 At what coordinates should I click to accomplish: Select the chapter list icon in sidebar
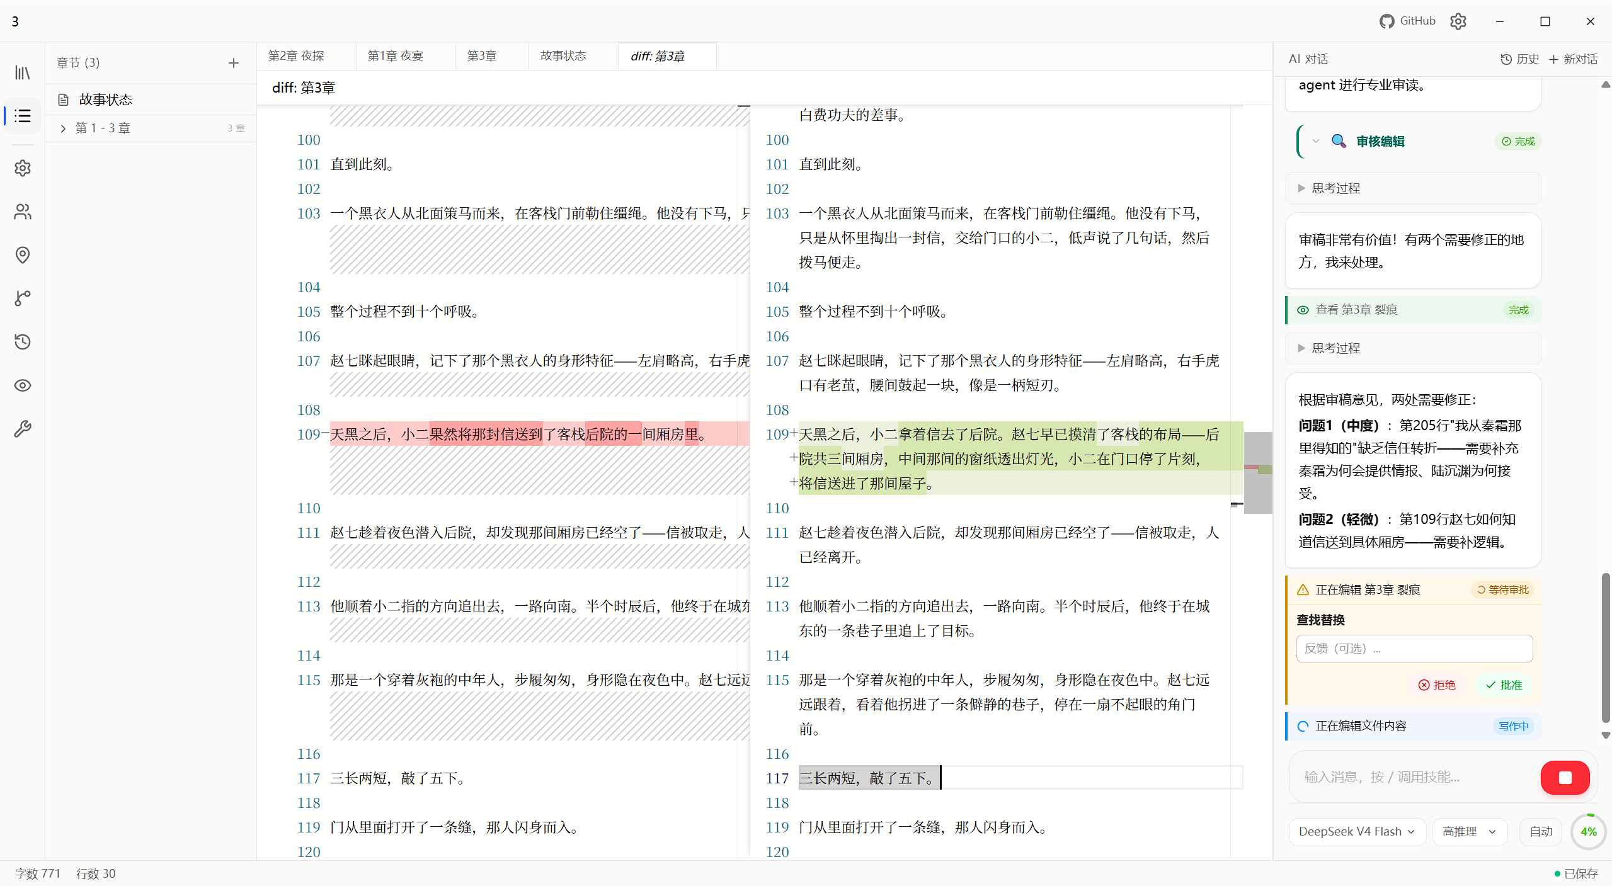[23, 116]
